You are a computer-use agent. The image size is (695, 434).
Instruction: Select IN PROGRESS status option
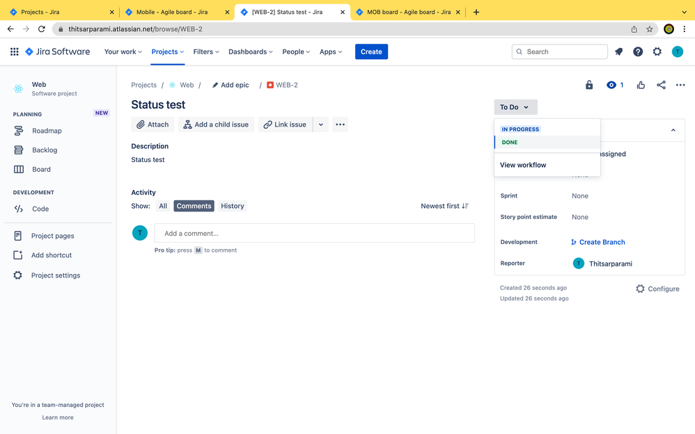520,129
